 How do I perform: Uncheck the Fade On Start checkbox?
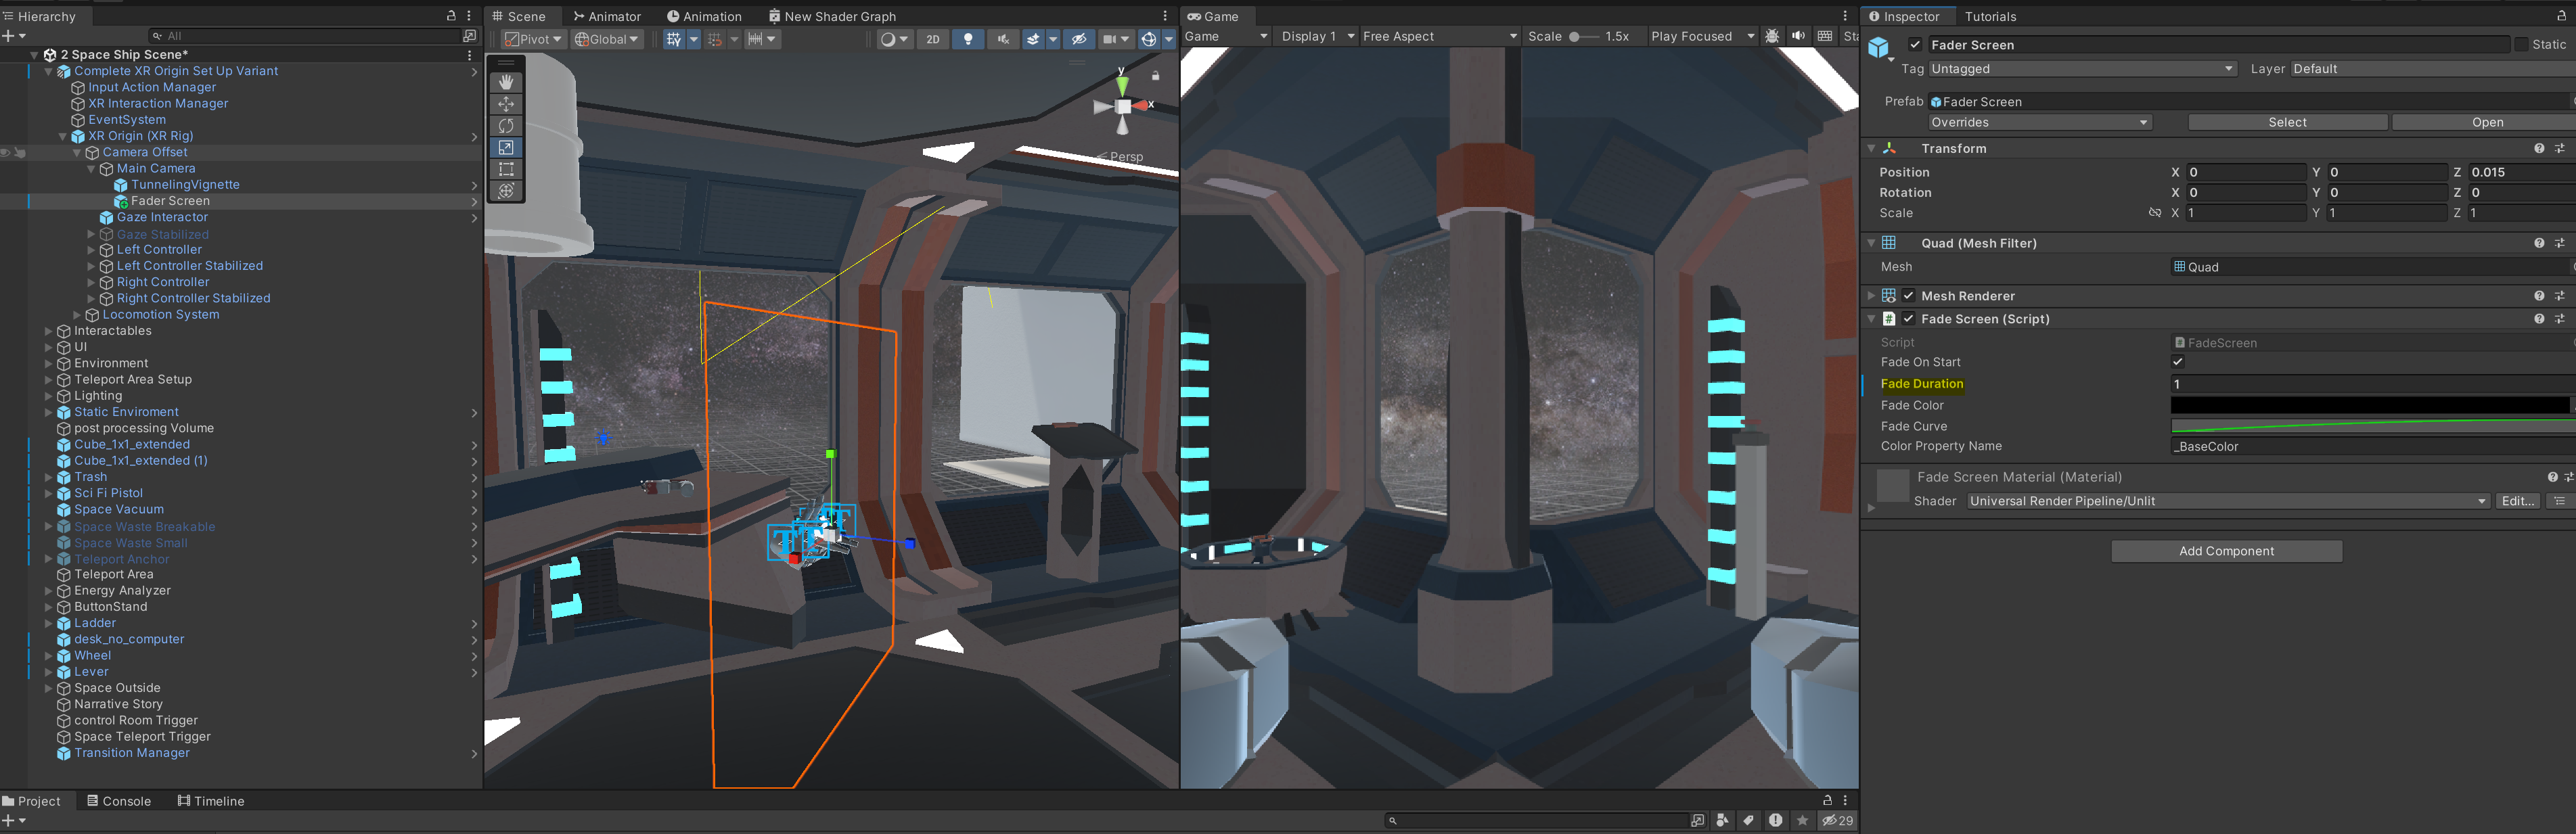2177,362
